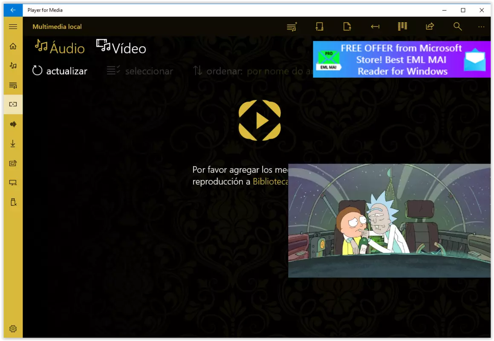This screenshot has width=494, height=341.
Task: Click the Rick and Morty video overlay
Action: pyautogui.click(x=390, y=221)
